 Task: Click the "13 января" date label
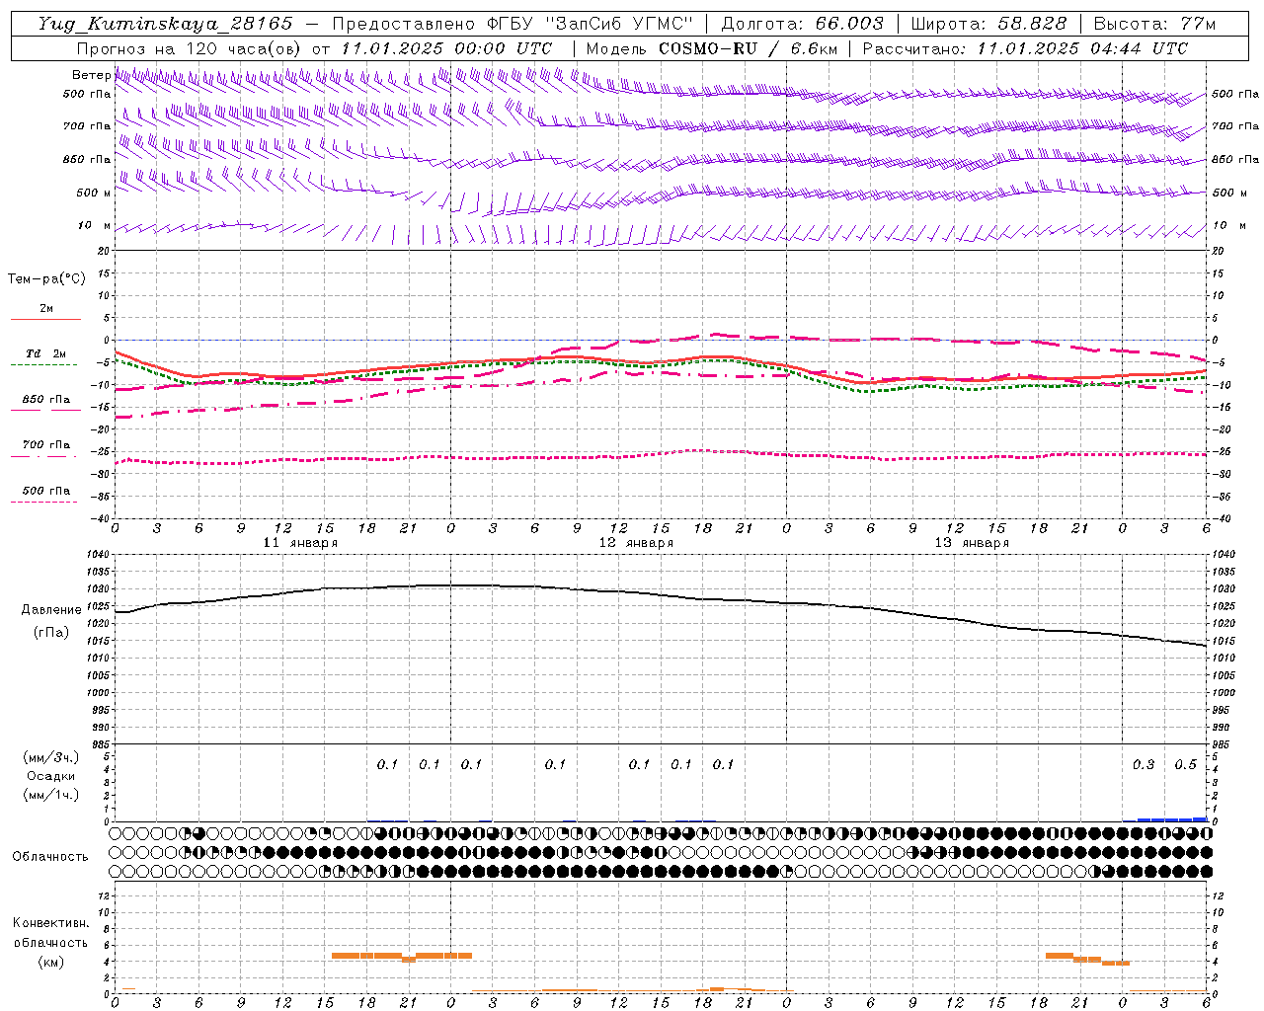click(x=972, y=543)
